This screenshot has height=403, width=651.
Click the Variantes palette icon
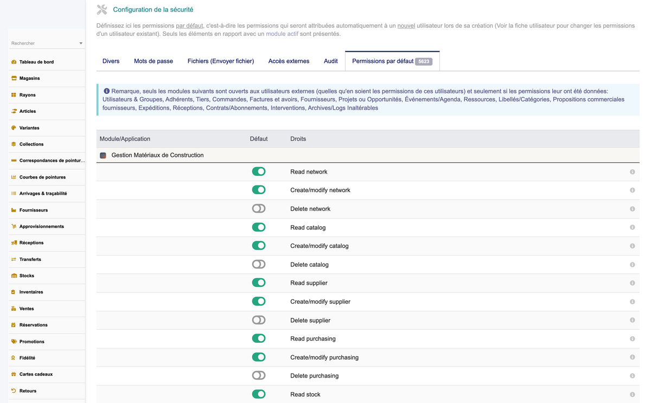14,128
